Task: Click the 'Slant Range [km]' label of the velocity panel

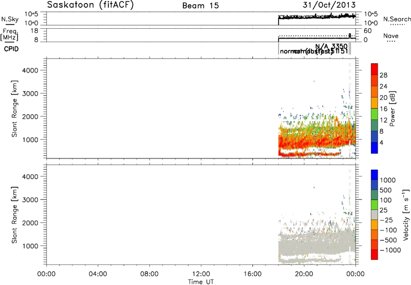Action: (14, 215)
